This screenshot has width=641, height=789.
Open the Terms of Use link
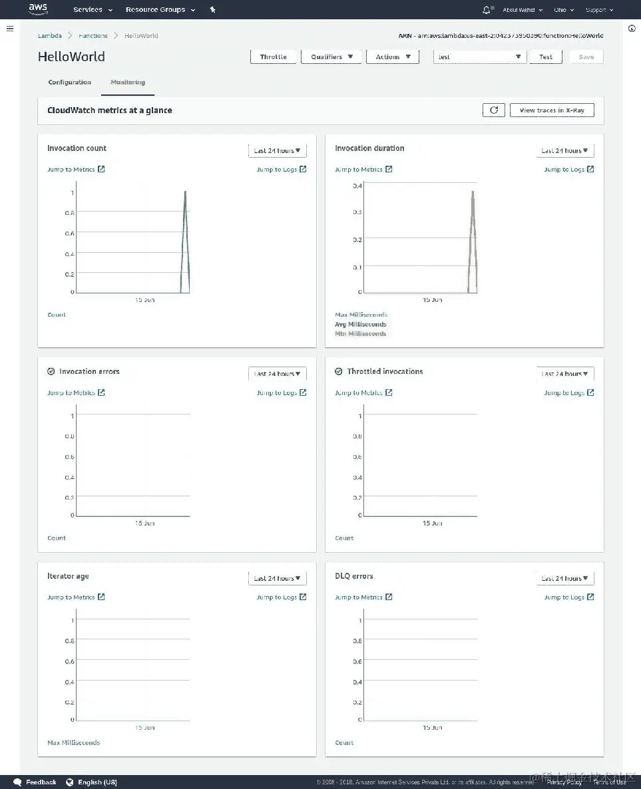coord(609,782)
